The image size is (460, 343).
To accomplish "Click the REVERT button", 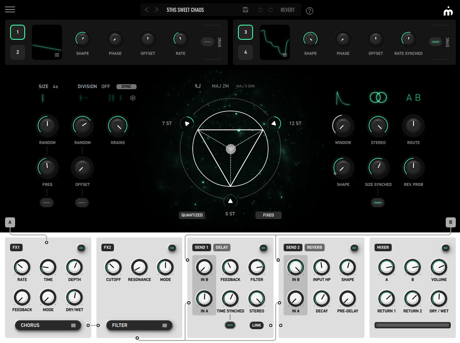I will (x=287, y=10).
